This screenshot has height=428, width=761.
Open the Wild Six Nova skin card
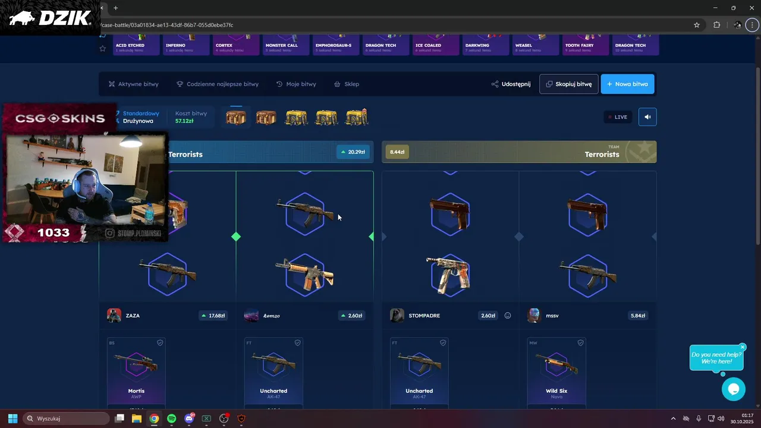coord(556,373)
